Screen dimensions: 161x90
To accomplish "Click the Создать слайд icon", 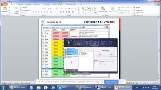I will pos(16,9).
